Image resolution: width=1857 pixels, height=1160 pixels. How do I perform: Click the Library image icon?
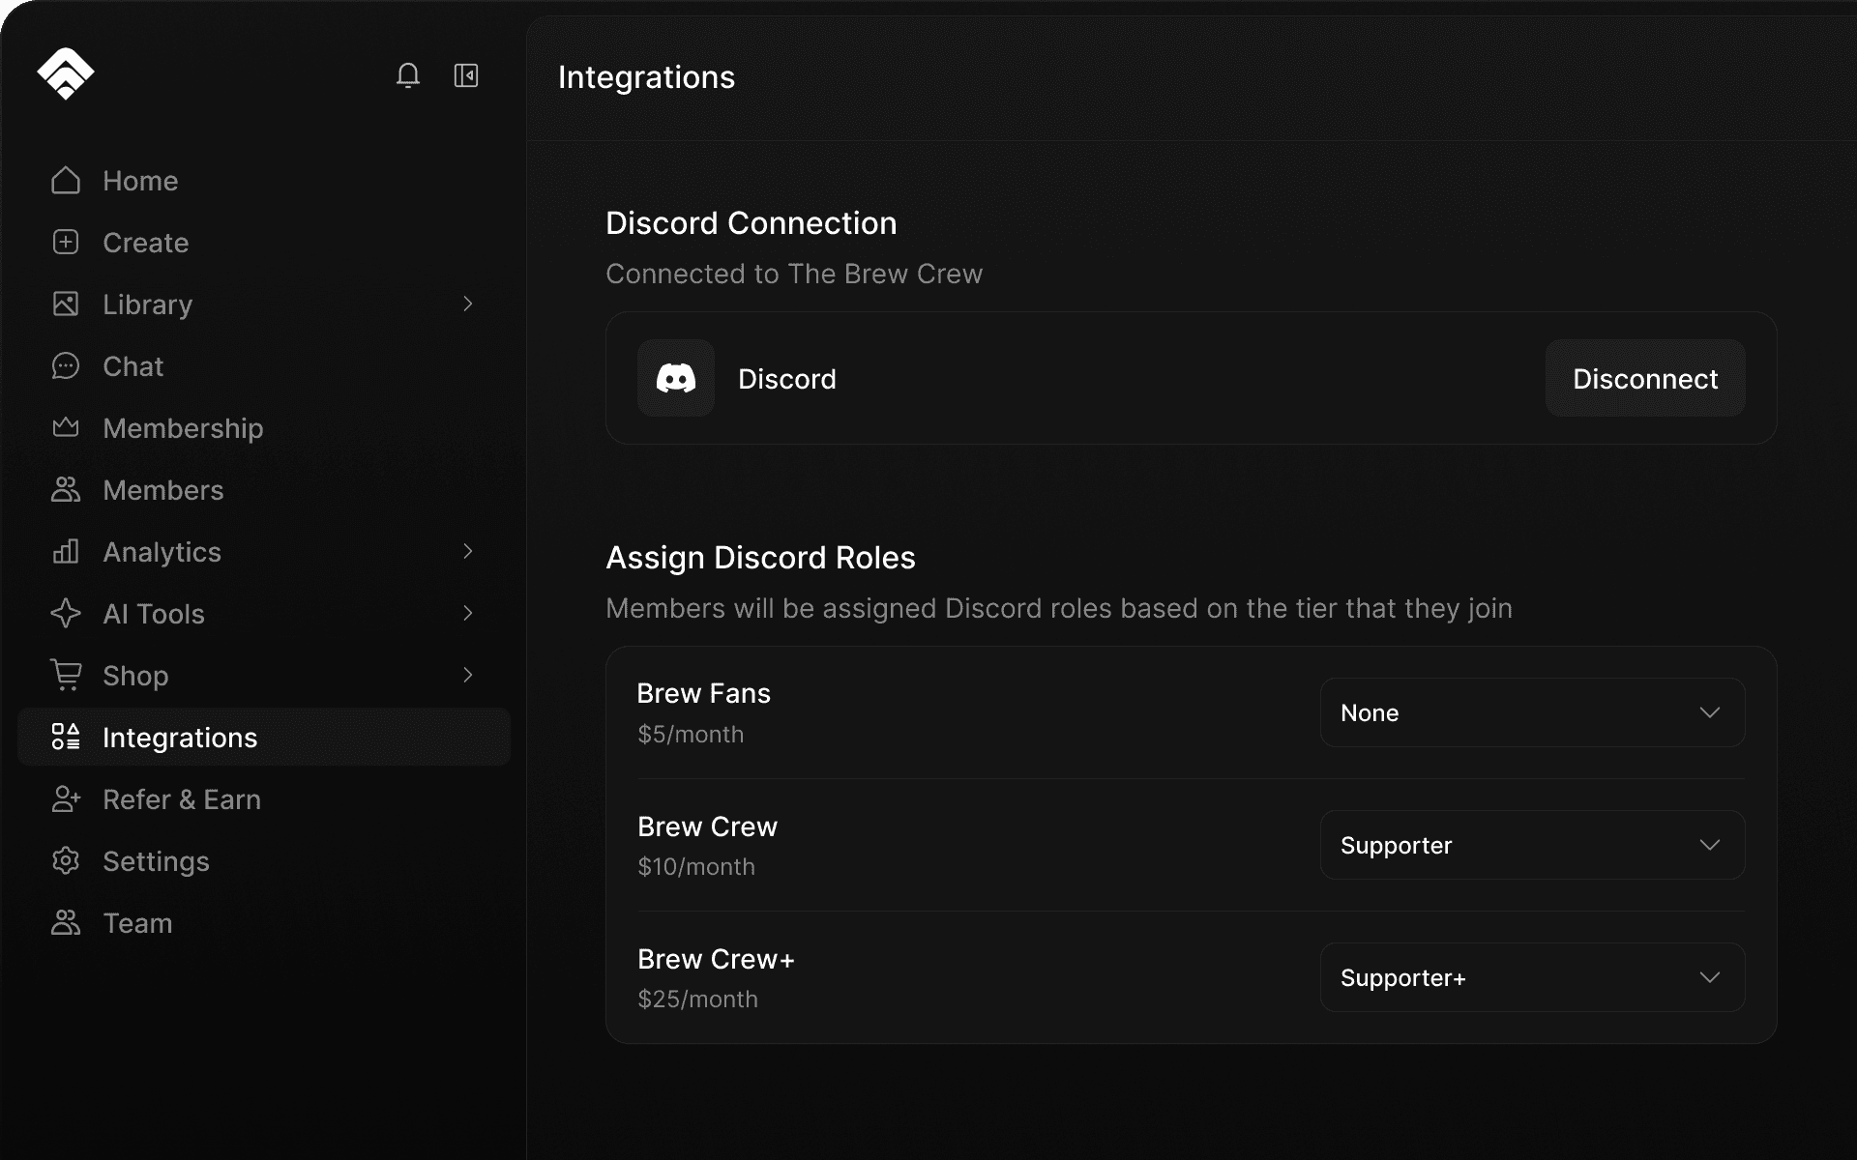click(x=66, y=304)
